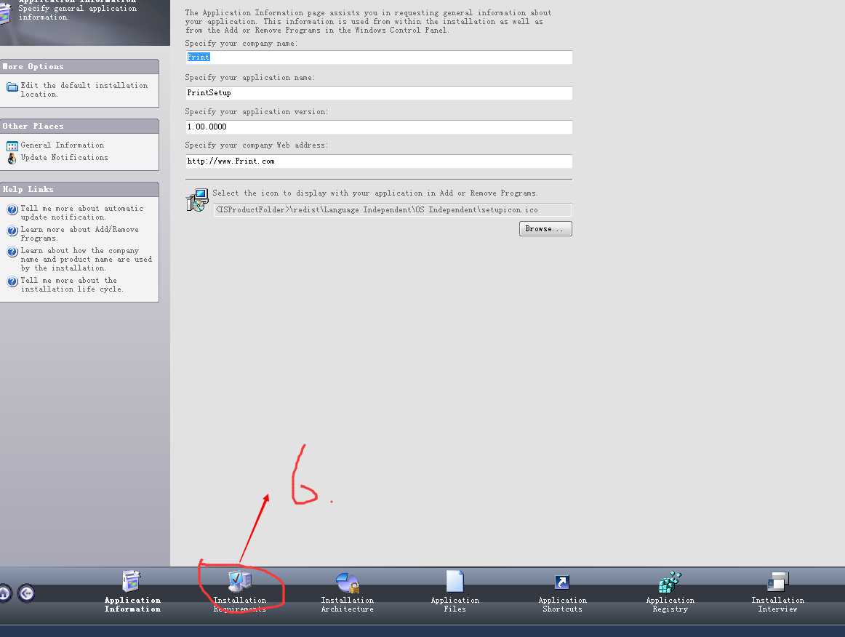This screenshot has width=845, height=637.
Task: Click help icon for Add/Remove Programs
Action: [12, 231]
